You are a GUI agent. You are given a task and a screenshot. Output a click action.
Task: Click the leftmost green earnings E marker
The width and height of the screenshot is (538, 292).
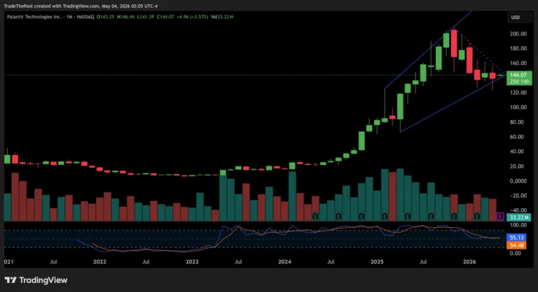[315, 217]
